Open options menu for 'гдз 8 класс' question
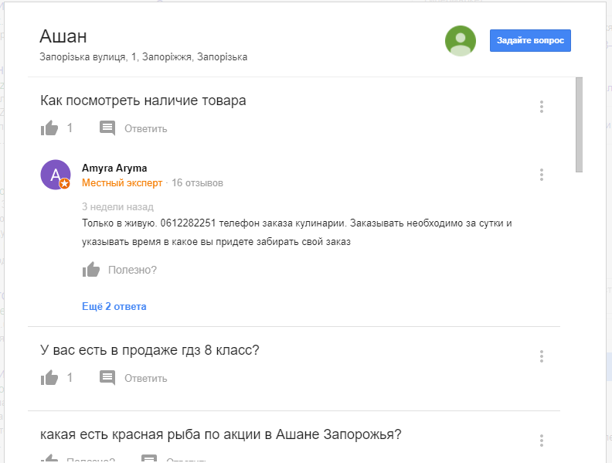The width and height of the screenshot is (612, 463). 542,356
